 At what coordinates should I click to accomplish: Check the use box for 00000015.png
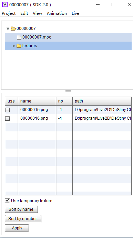pyautogui.click(x=8, y=110)
